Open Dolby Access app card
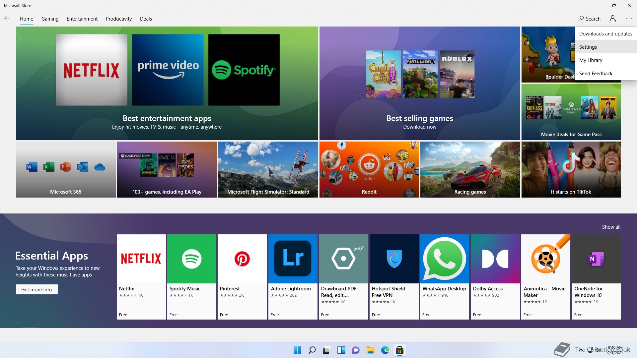The image size is (637, 358). point(495,277)
